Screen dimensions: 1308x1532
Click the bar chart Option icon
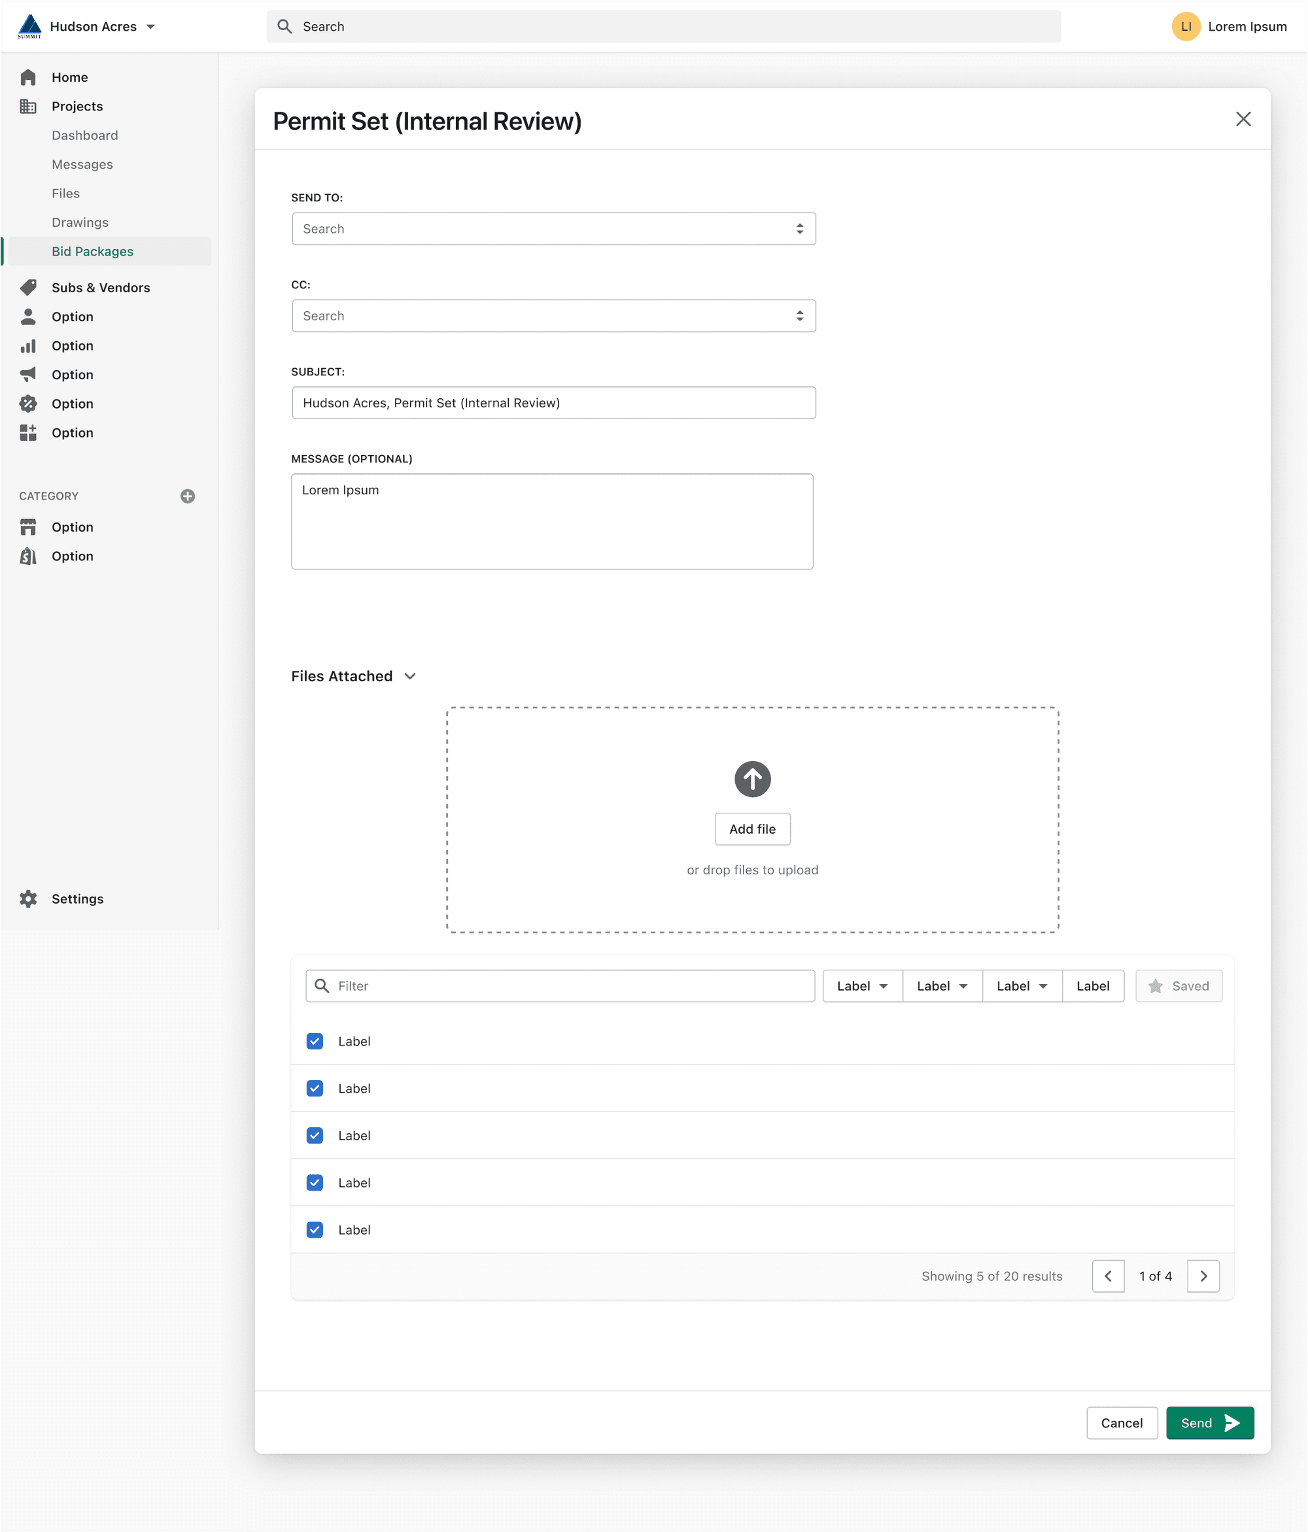[x=28, y=346]
